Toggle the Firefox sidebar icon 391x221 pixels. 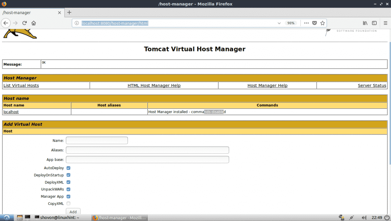(x=374, y=23)
